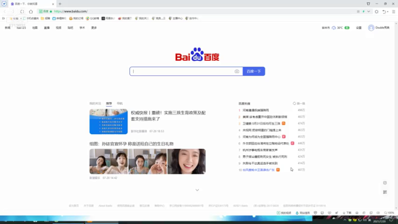
Task: Open the 地图 navigation link
Action: point(35,28)
